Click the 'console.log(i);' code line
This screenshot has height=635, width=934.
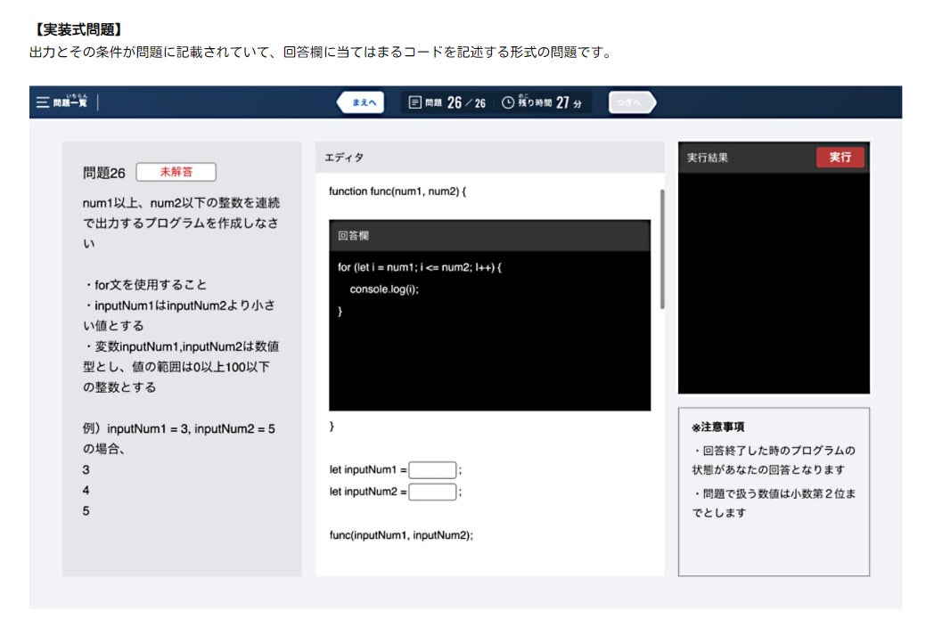tap(384, 289)
